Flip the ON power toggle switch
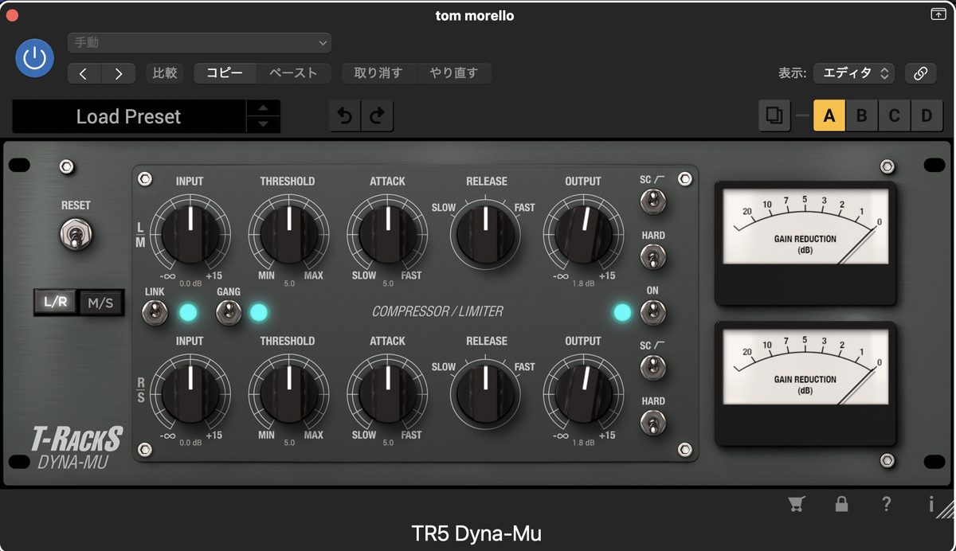Screen dimensions: 956x551 [x=652, y=312]
